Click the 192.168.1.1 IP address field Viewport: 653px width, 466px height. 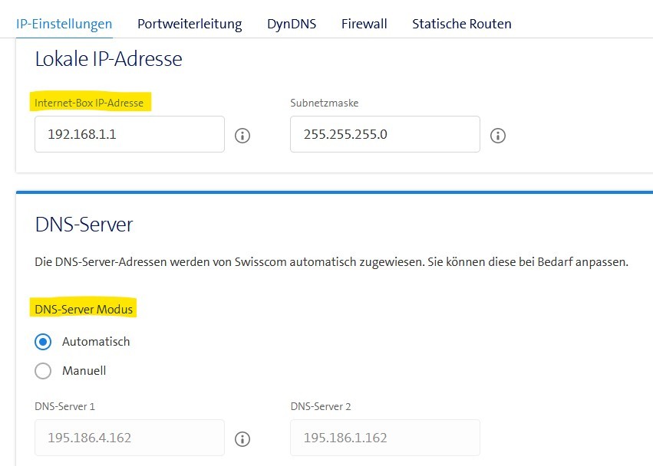[129, 134]
